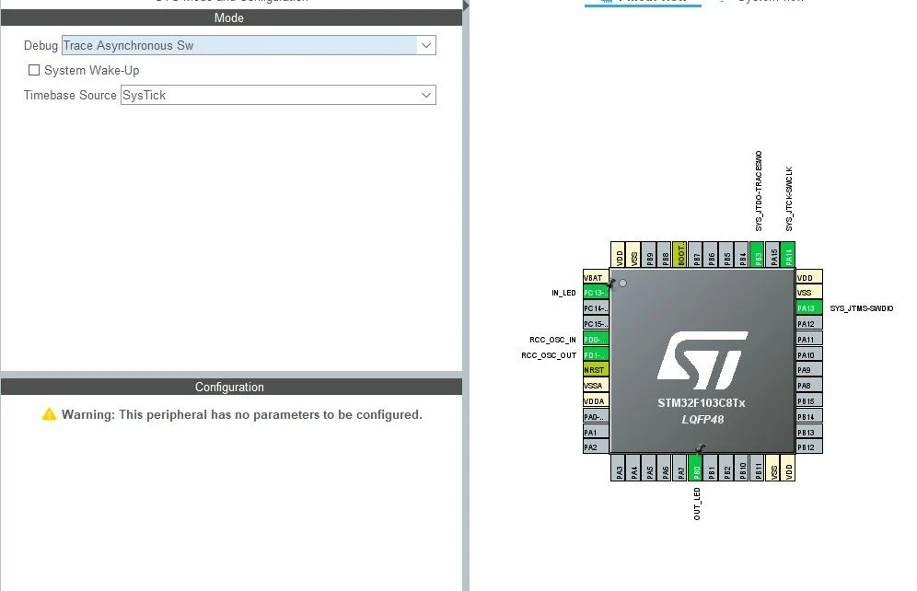Click pin PA6 on the chip
The image size is (917, 591).
665,469
